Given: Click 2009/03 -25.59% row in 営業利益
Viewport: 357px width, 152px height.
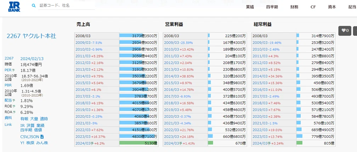Looking at the screenshot, I should pyautogui.click(x=205, y=42).
